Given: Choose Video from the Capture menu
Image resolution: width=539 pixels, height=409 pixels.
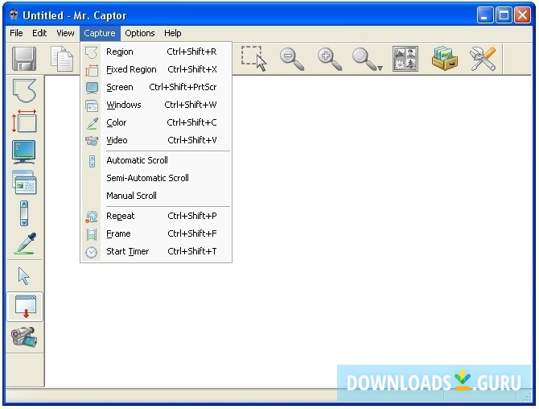Looking at the screenshot, I should (156, 140).
